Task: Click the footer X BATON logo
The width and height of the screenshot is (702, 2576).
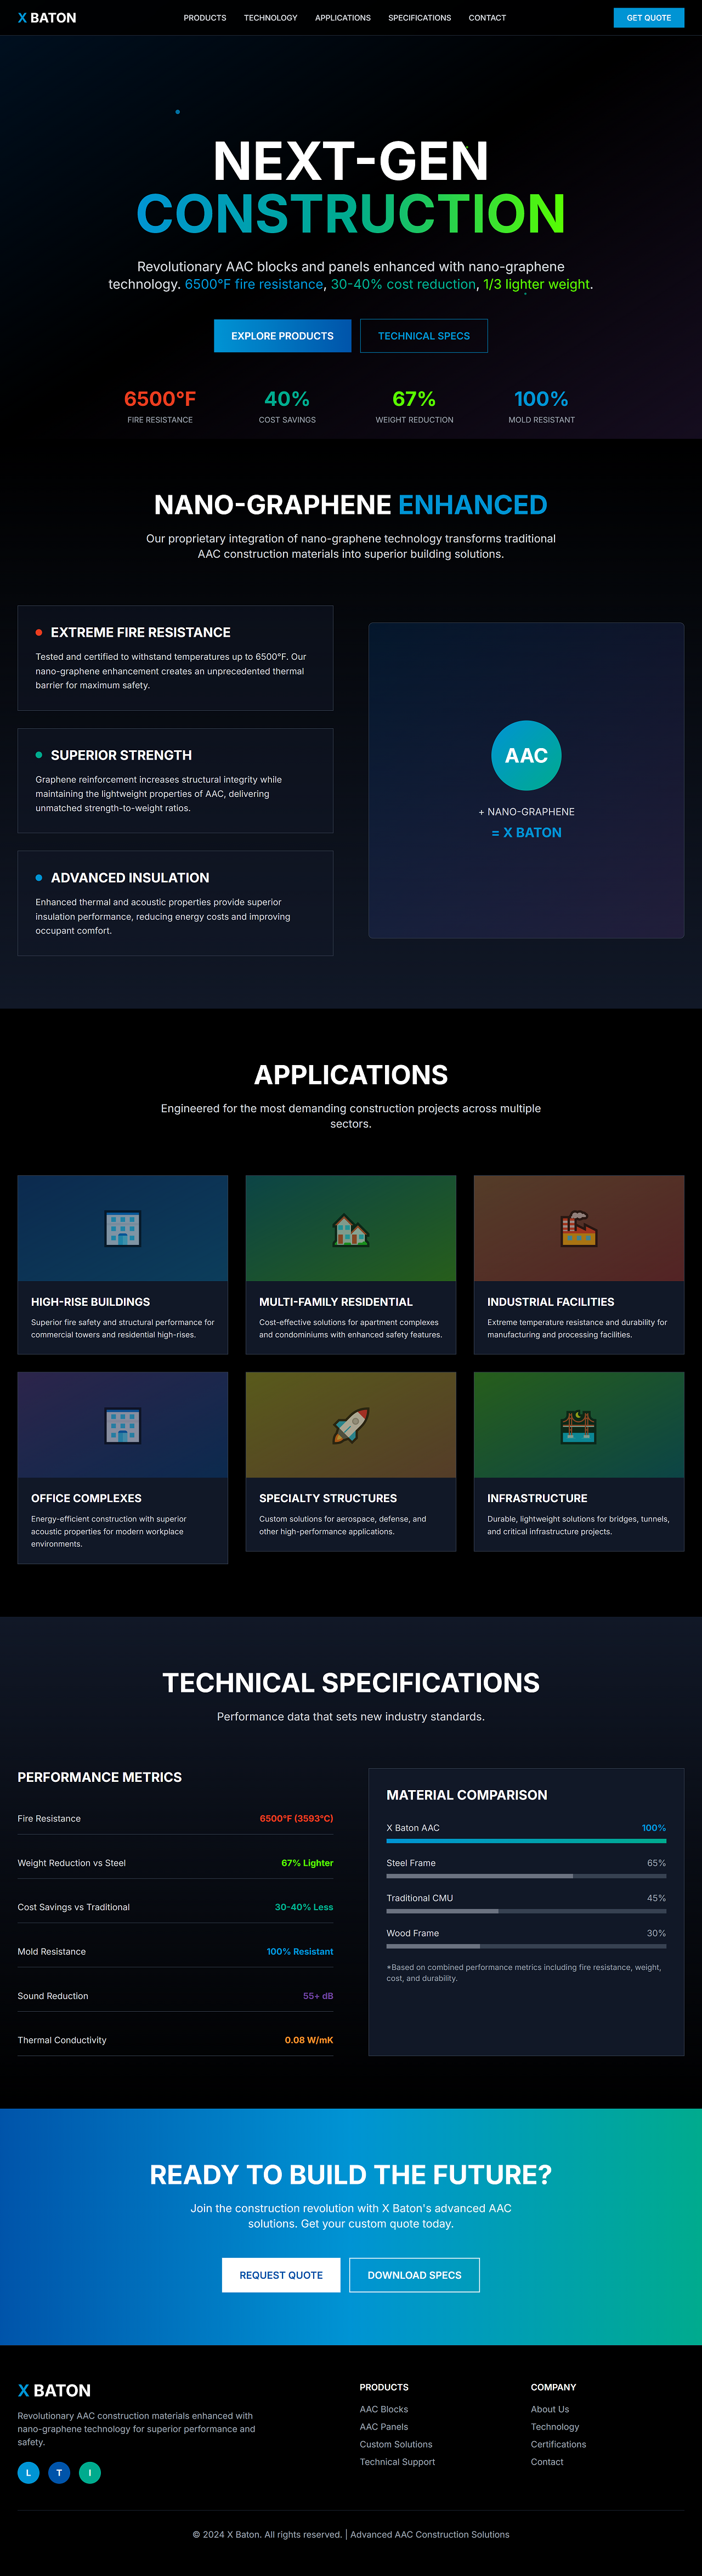Action: [x=54, y=2390]
